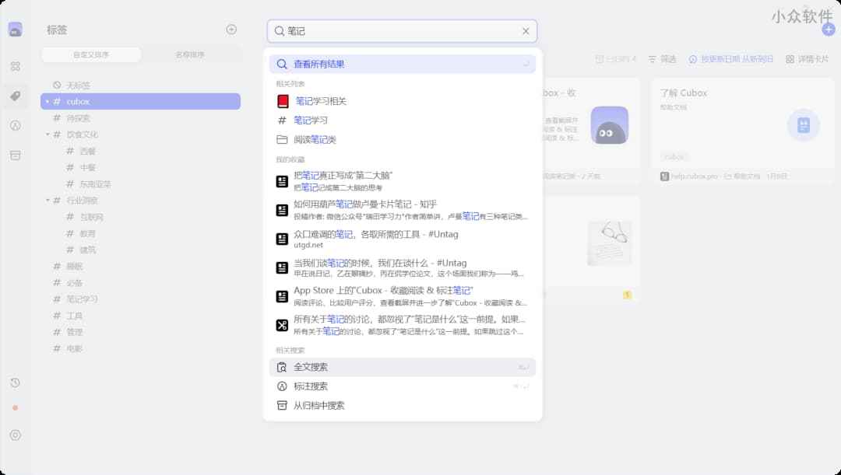Select the 互联网 sub-tag
The image size is (841, 475).
pyautogui.click(x=140, y=217)
